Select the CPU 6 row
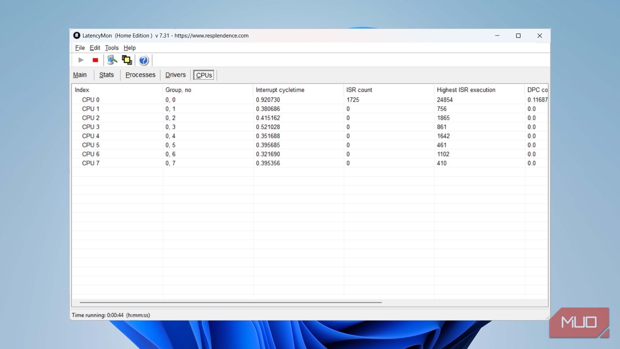 click(x=310, y=154)
